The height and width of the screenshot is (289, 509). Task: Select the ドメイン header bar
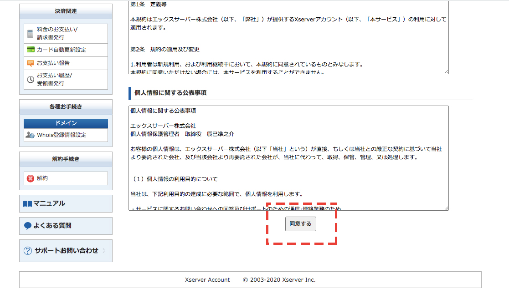66,124
